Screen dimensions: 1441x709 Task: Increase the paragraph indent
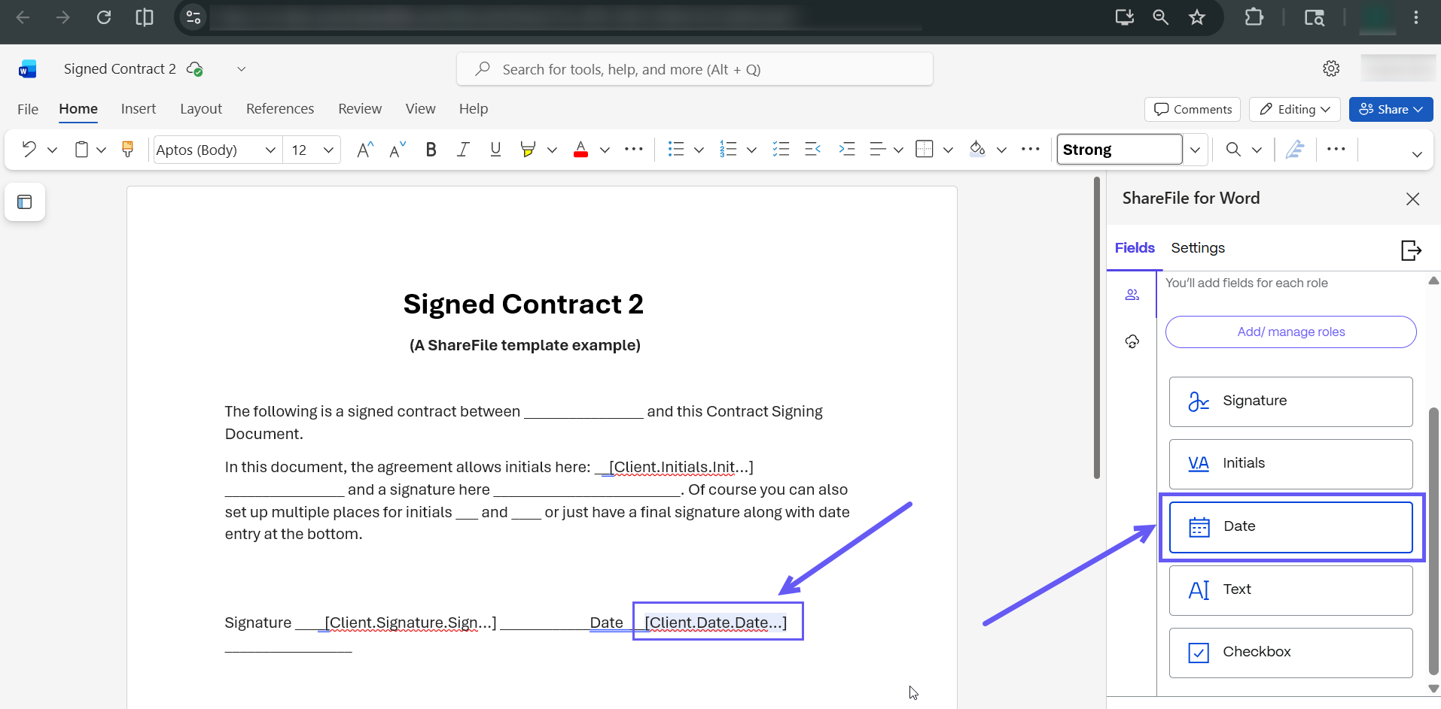847,149
